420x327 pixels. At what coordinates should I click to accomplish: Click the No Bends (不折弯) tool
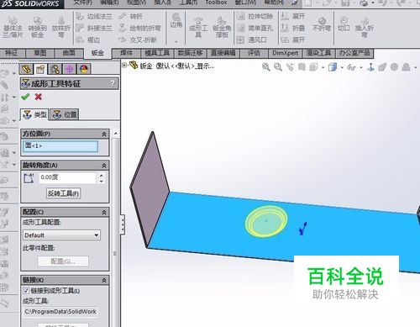coord(322,24)
